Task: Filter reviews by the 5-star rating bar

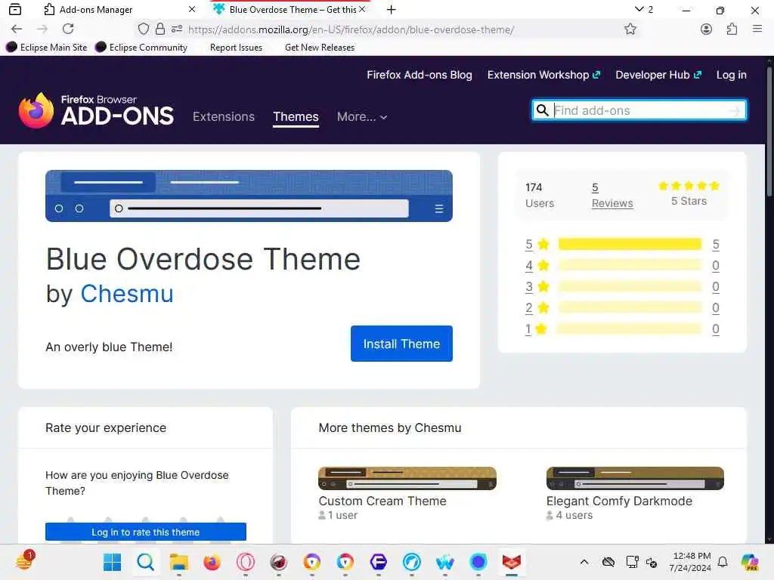Action: [630, 244]
